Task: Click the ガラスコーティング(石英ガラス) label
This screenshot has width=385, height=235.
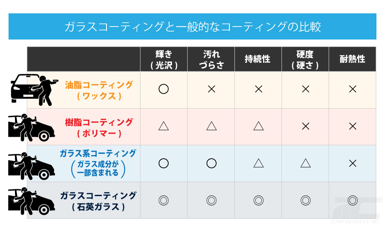Action: coord(98,201)
